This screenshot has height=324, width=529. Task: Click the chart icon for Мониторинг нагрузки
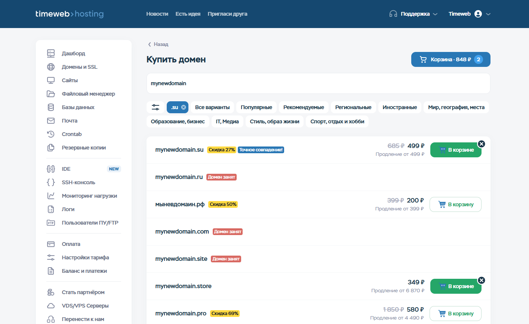point(51,196)
